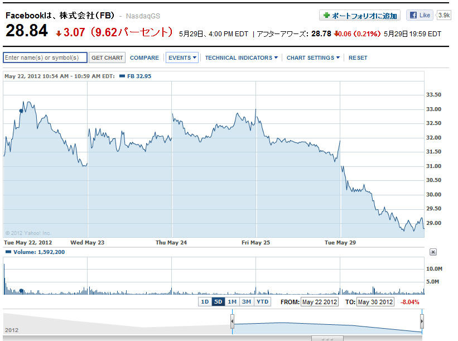Click the FB 32.95 legend color marker
The width and height of the screenshot is (458, 341).
[122, 76]
